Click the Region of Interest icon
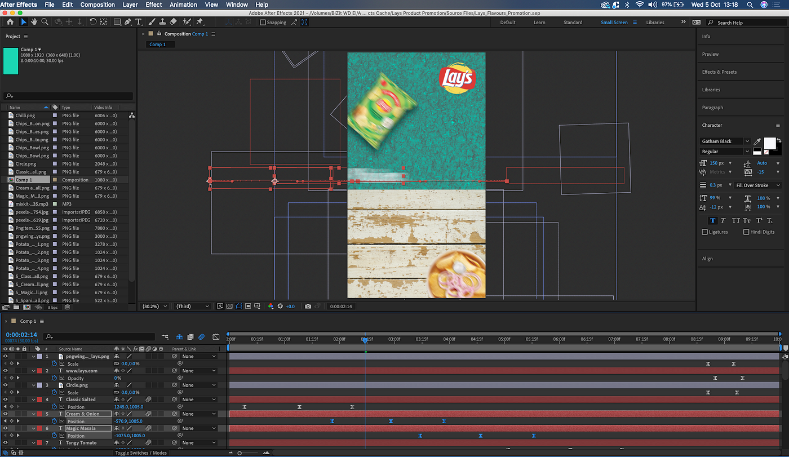Viewport: 789px width, 457px height. coord(248,306)
